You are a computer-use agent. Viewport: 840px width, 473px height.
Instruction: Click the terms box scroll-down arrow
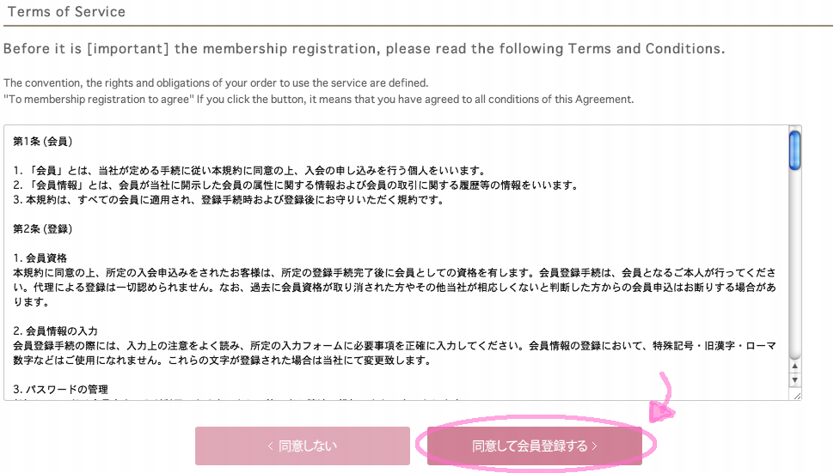[794, 380]
